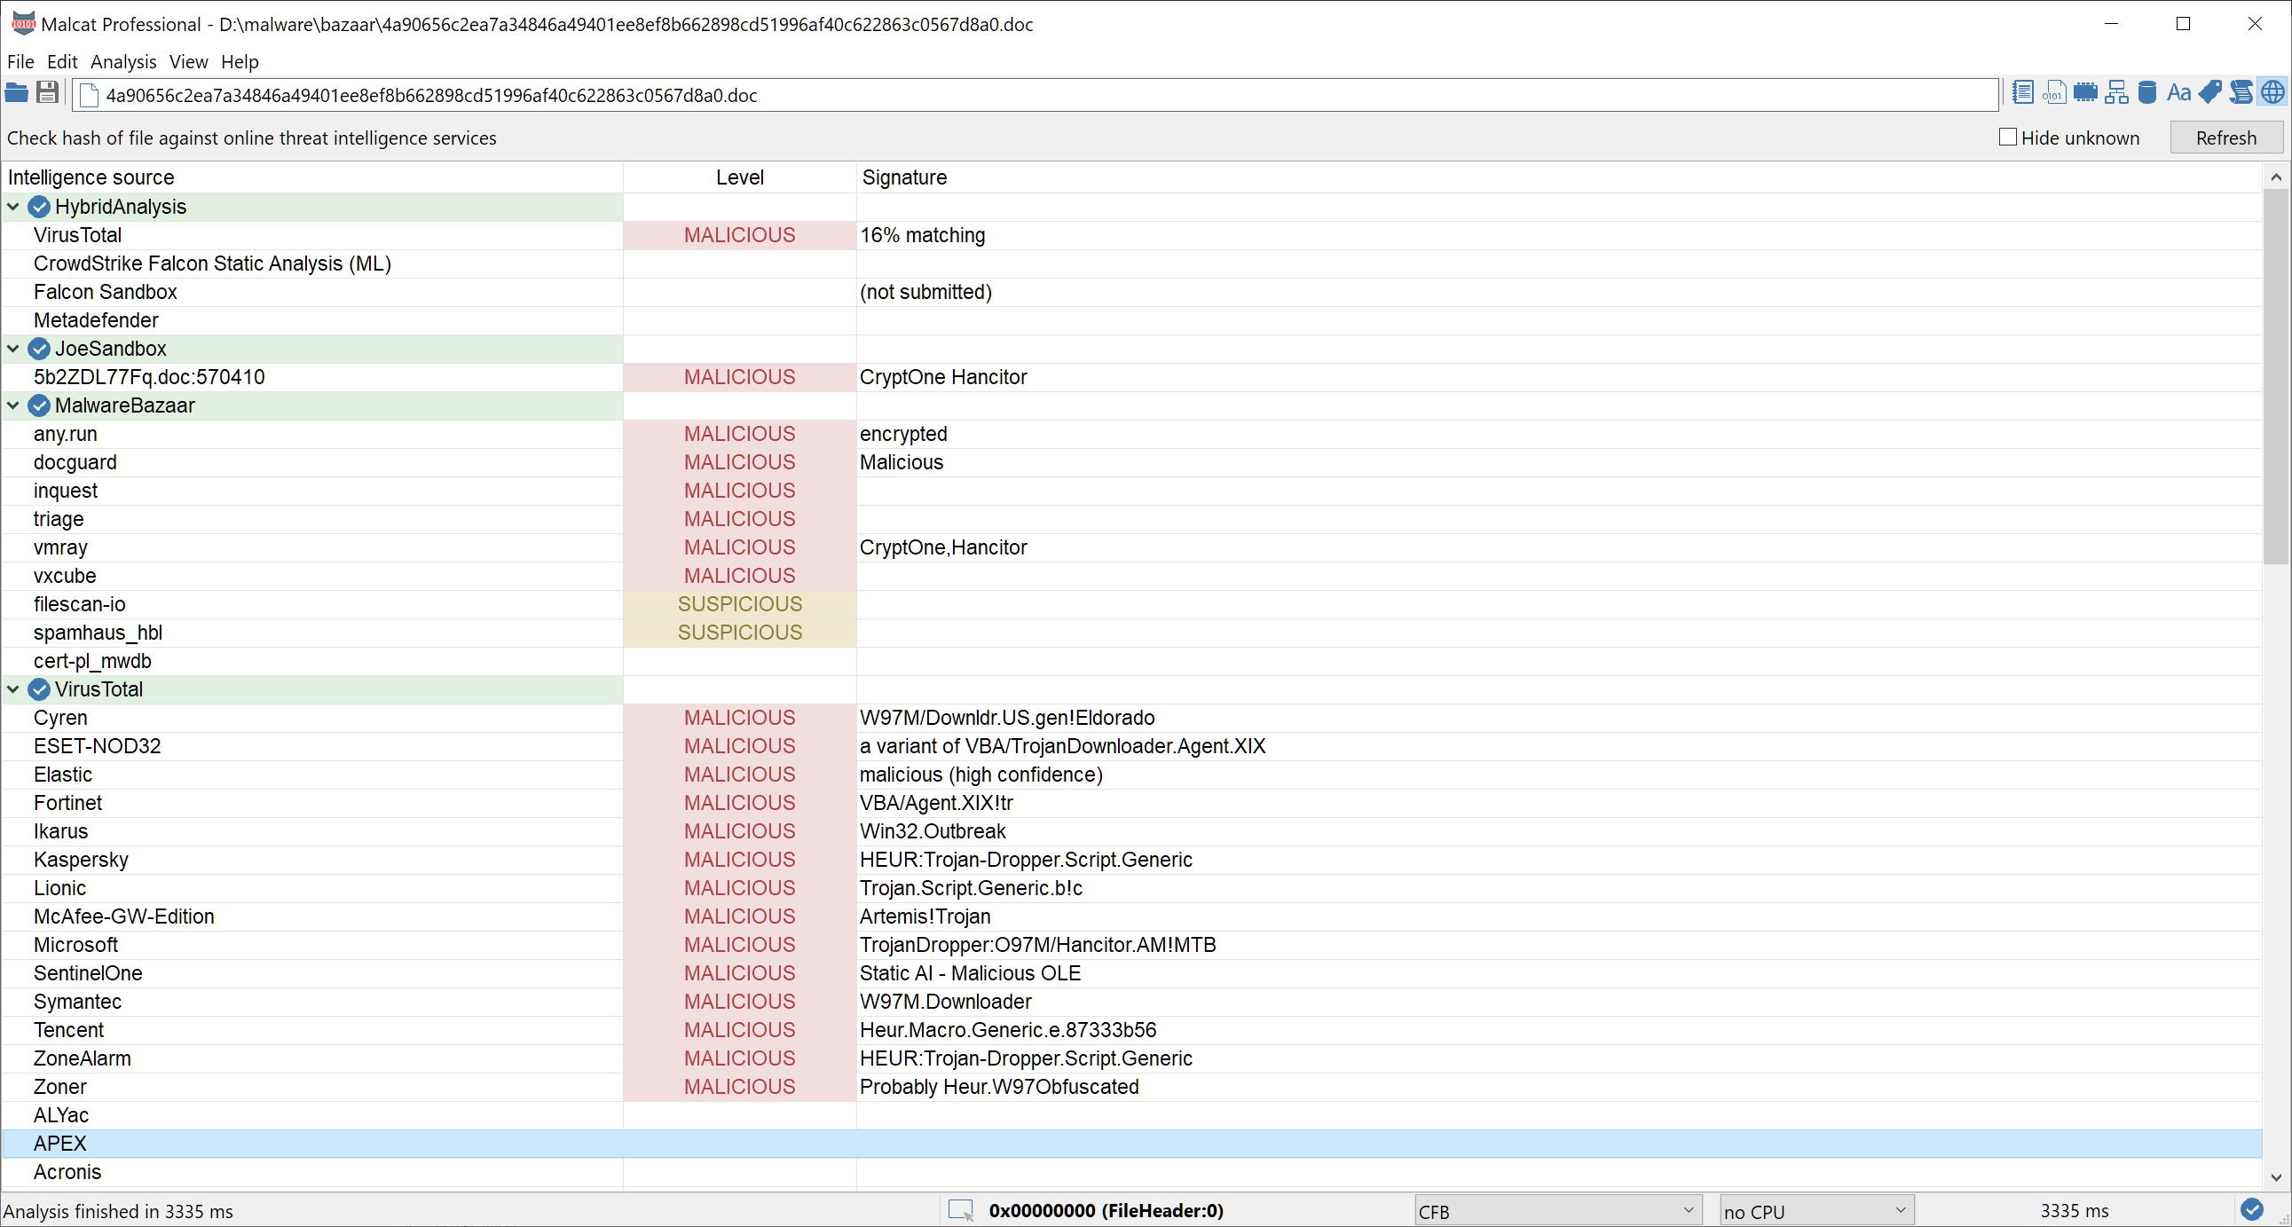Image resolution: width=2292 pixels, height=1227 pixels.
Task: Click the JoeSandbox checkmark status icon
Action: point(38,349)
